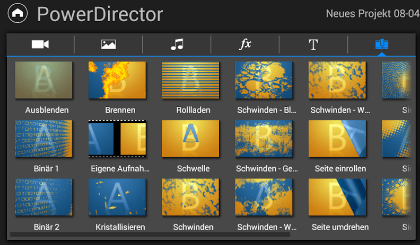The width and height of the screenshot is (420, 245).
Task: Choose the Schwelle transition thumbnail
Action: tap(190, 139)
